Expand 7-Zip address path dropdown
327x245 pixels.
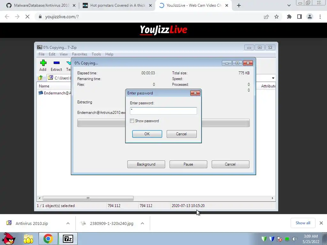coord(273,78)
